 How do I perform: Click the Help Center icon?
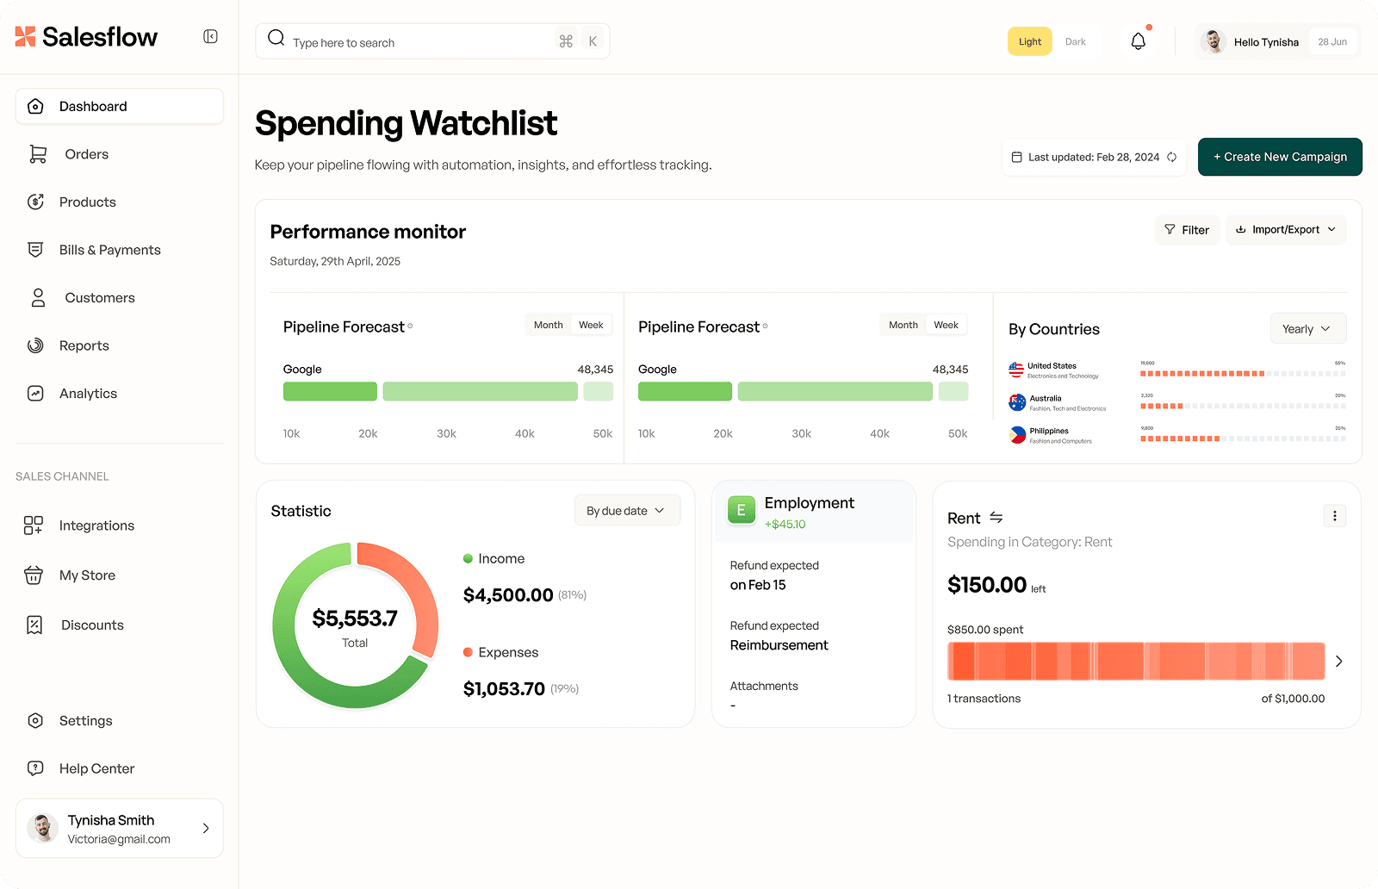pyautogui.click(x=35, y=768)
